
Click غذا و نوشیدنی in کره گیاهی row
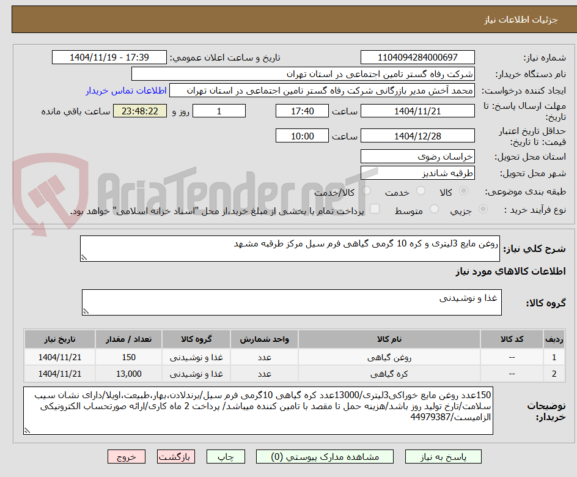[x=196, y=374]
